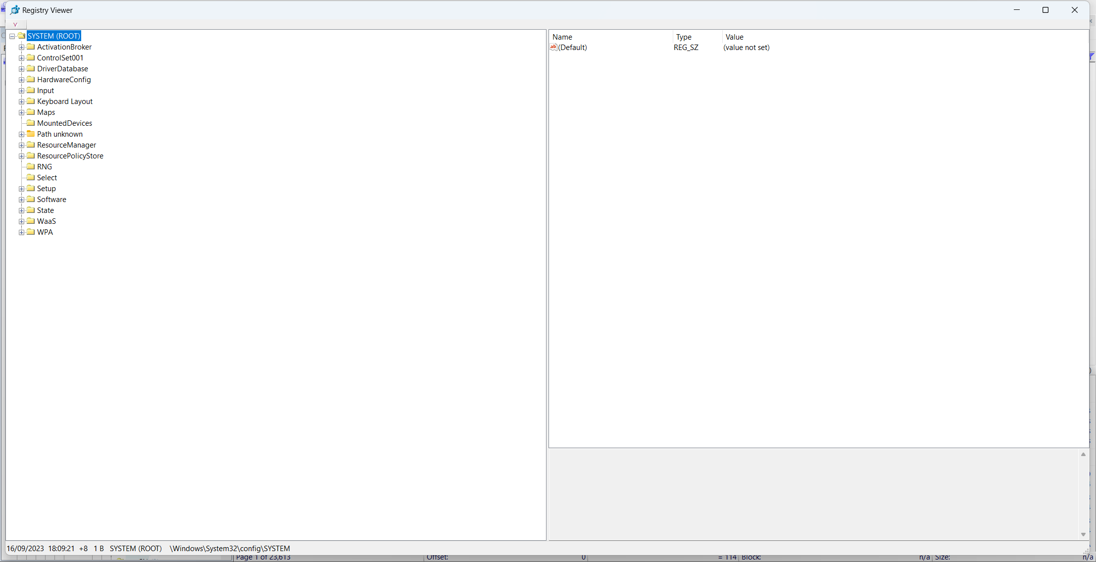Select the MountedDevices key label

point(64,123)
